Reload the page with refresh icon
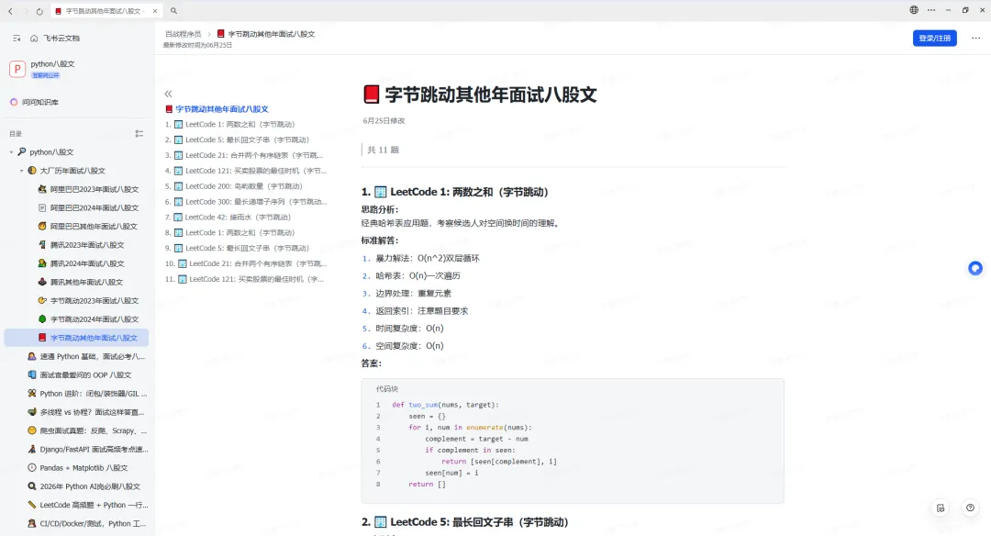The width and height of the screenshot is (991, 536). pyautogui.click(x=39, y=11)
